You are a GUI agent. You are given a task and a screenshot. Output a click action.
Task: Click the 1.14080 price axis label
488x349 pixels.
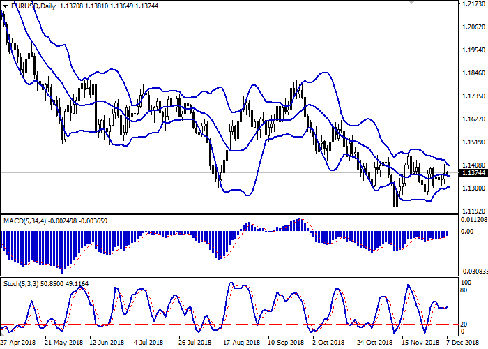pos(474,165)
